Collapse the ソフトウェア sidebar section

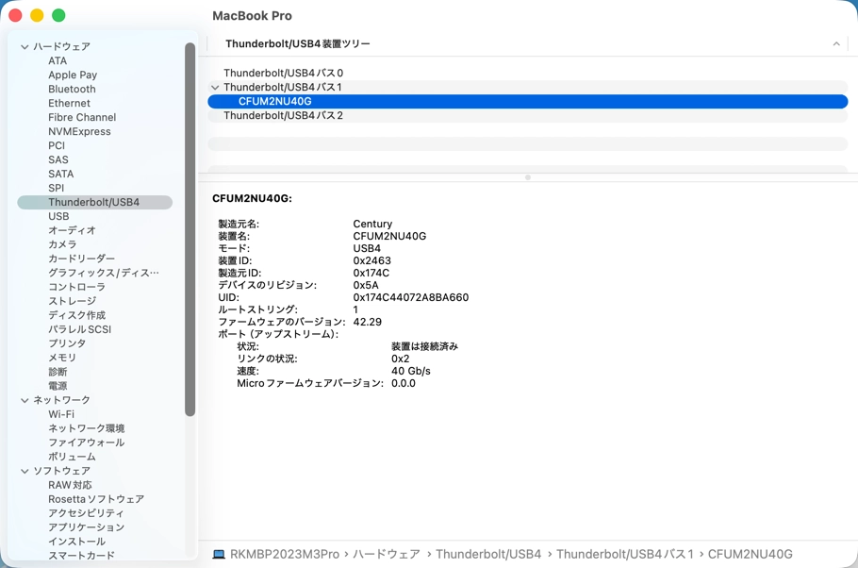click(25, 471)
